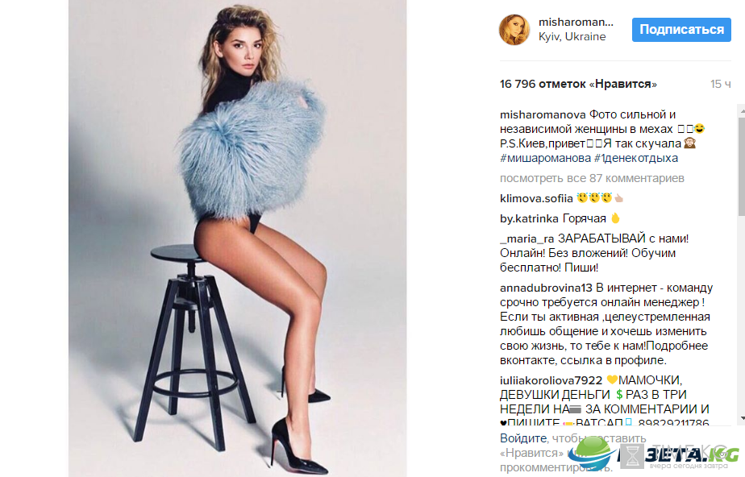
Task: Open hashtag #мишароманова
Action: (x=545, y=158)
